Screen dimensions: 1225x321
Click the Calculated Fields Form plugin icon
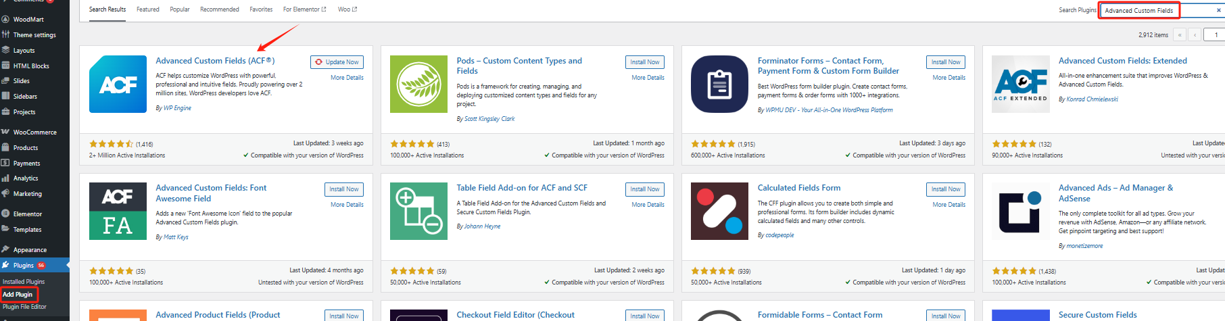pos(719,211)
